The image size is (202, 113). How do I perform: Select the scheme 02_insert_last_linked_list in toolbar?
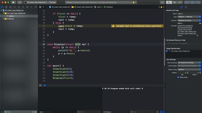pos(35,2)
